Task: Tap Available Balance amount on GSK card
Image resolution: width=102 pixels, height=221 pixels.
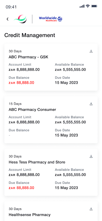Action: click(x=70, y=70)
